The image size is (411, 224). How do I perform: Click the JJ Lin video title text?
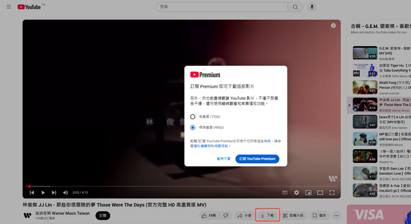click(115, 205)
